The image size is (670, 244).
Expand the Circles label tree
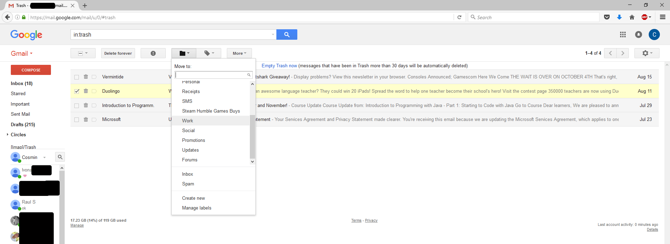(x=8, y=135)
